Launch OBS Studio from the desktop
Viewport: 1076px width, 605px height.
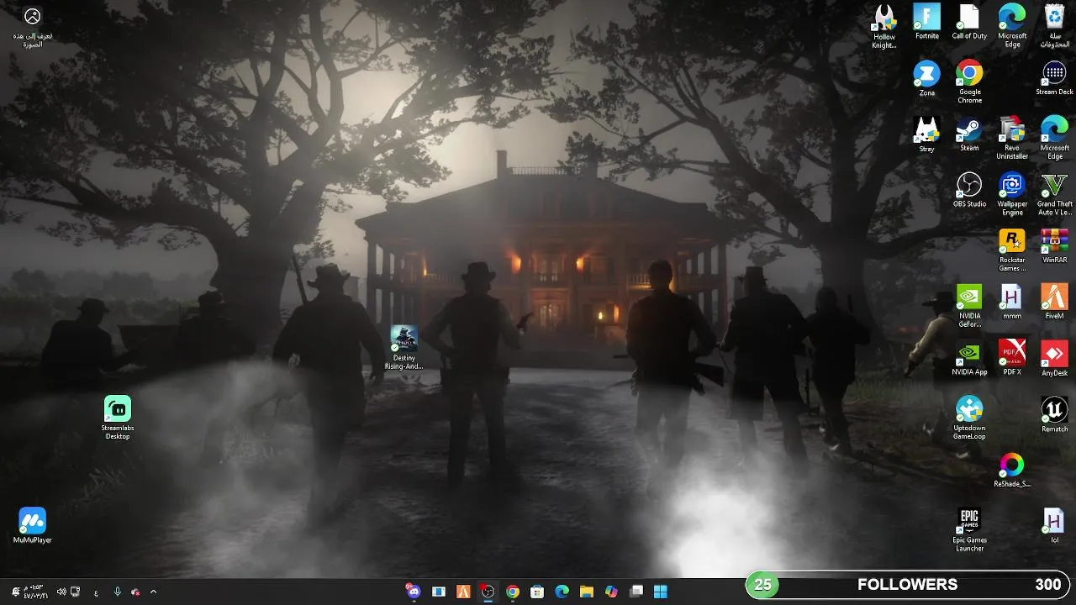[x=969, y=191]
